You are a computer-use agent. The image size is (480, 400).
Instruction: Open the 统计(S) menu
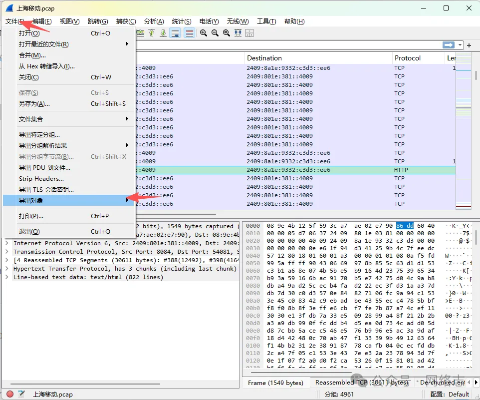(x=181, y=21)
